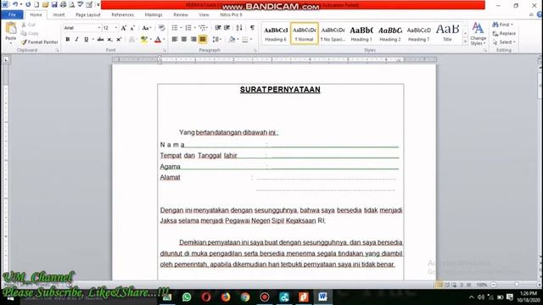
Task: Click the Text Highlight Color button
Action: pyautogui.click(x=144, y=40)
